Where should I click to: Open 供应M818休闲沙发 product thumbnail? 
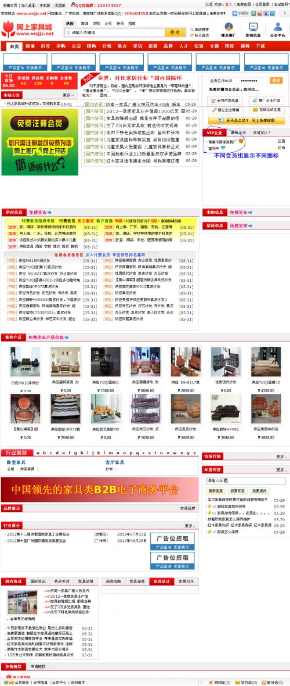pos(26,361)
